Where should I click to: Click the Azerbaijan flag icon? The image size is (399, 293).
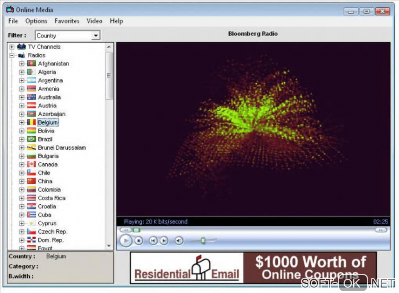32,114
